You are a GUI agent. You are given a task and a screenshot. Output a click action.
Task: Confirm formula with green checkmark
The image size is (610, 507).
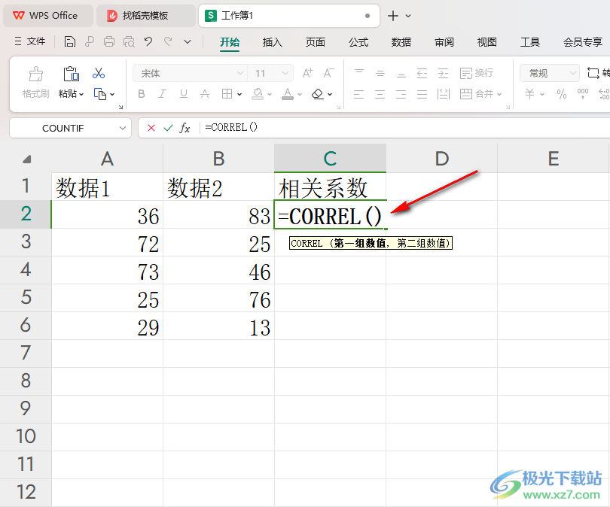[168, 128]
